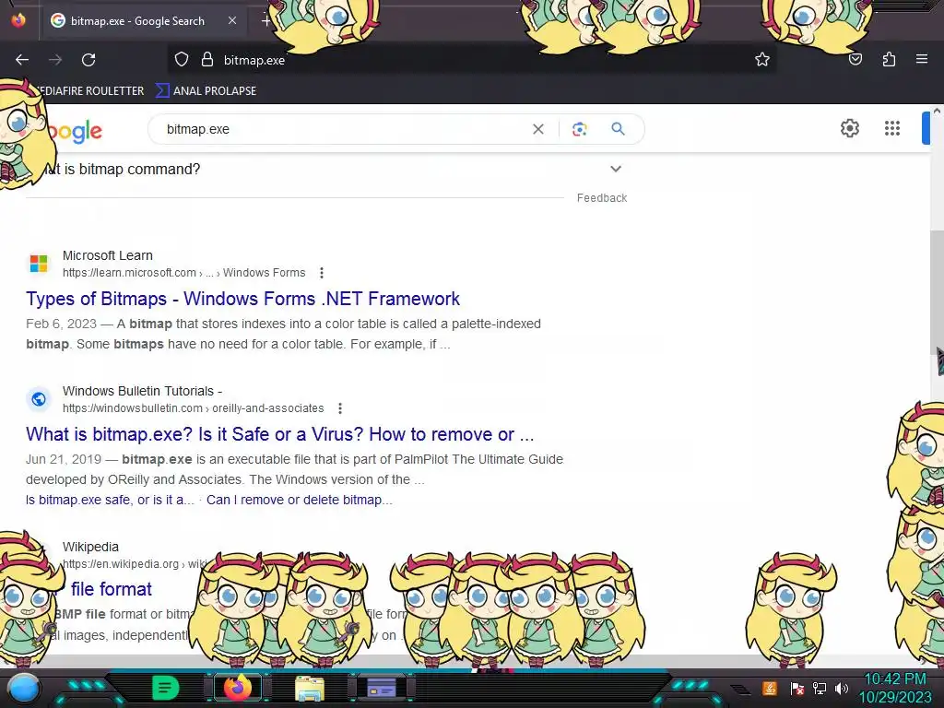Click the page vertical scrollbar thumb

point(937,292)
